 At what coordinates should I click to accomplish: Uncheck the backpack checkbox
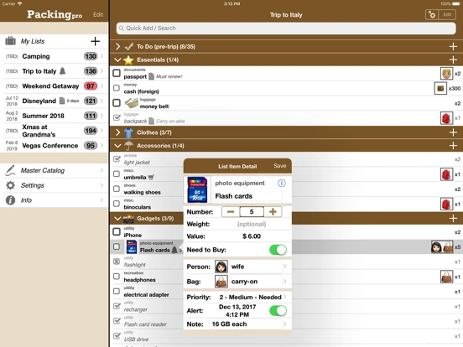117,117
